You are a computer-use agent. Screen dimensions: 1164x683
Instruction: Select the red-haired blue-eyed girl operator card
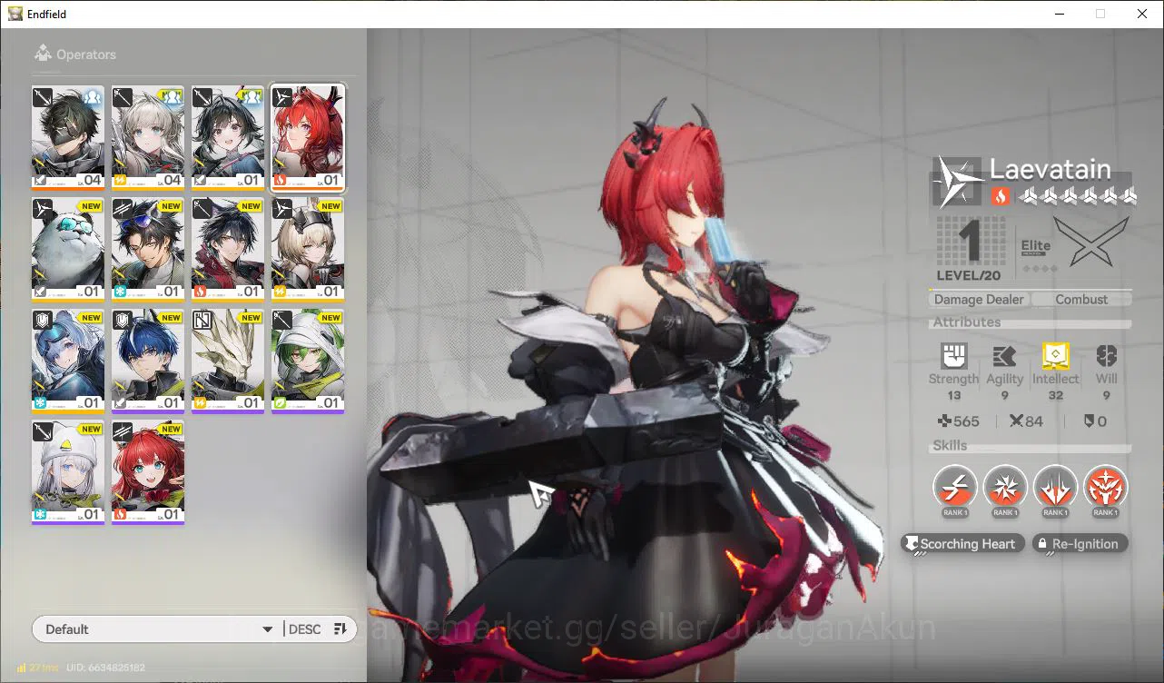(x=147, y=472)
